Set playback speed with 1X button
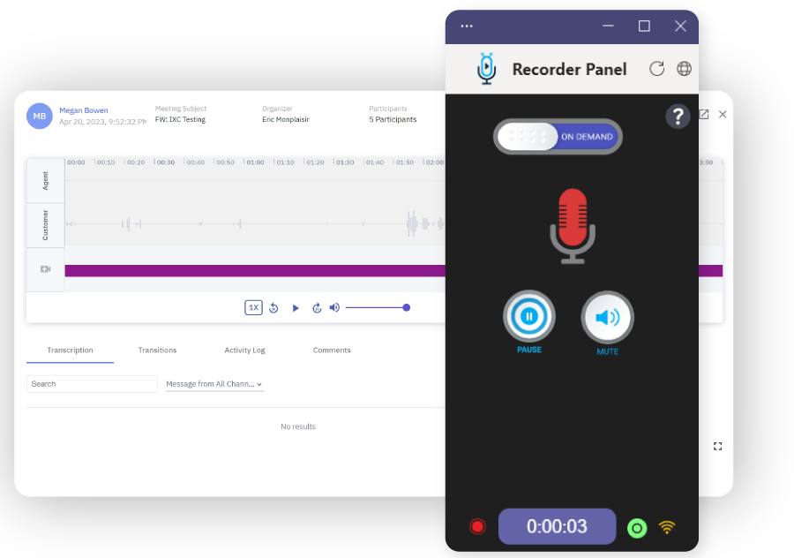Viewport: 794px width, 558px height. coord(254,307)
